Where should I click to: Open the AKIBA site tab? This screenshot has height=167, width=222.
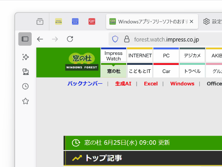214,55
